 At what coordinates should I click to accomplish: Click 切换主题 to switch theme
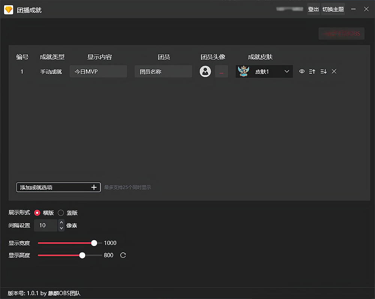pyautogui.click(x=333, y=9)
